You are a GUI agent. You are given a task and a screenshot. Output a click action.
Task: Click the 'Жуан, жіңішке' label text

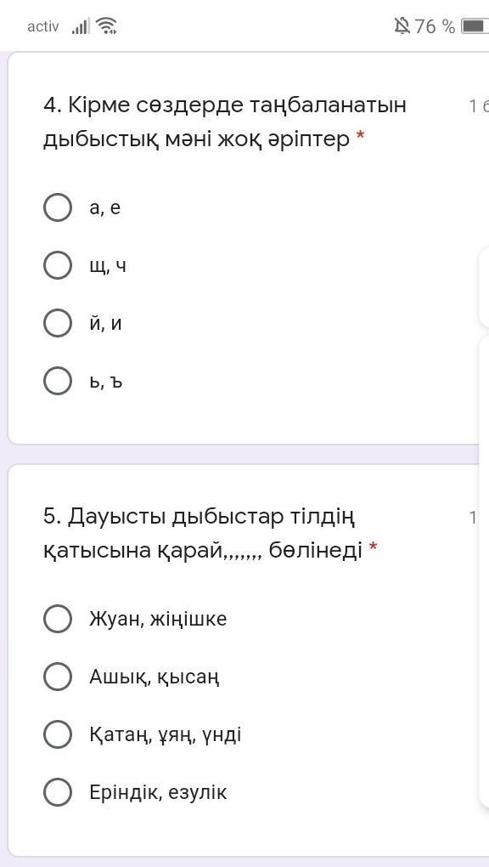click(x=158, y=619)
